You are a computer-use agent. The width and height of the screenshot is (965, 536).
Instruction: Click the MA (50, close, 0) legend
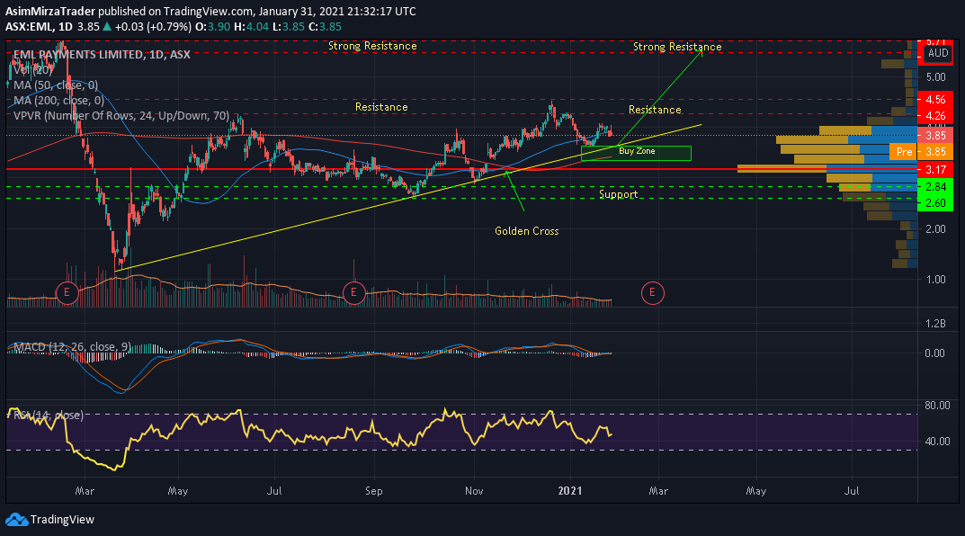pyautogui.click(x=56, y=85)
